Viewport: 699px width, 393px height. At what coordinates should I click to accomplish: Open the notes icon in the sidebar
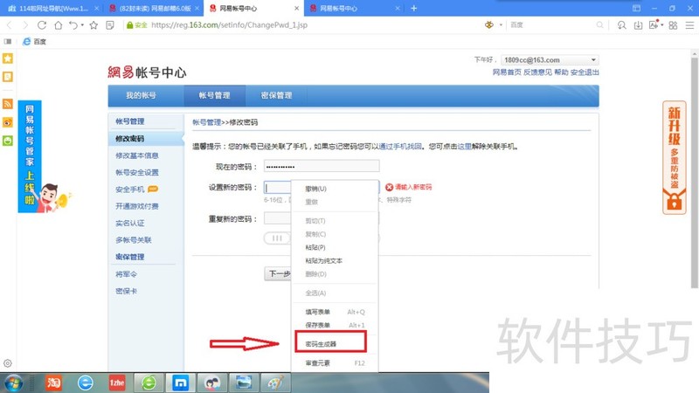(8, 77)
